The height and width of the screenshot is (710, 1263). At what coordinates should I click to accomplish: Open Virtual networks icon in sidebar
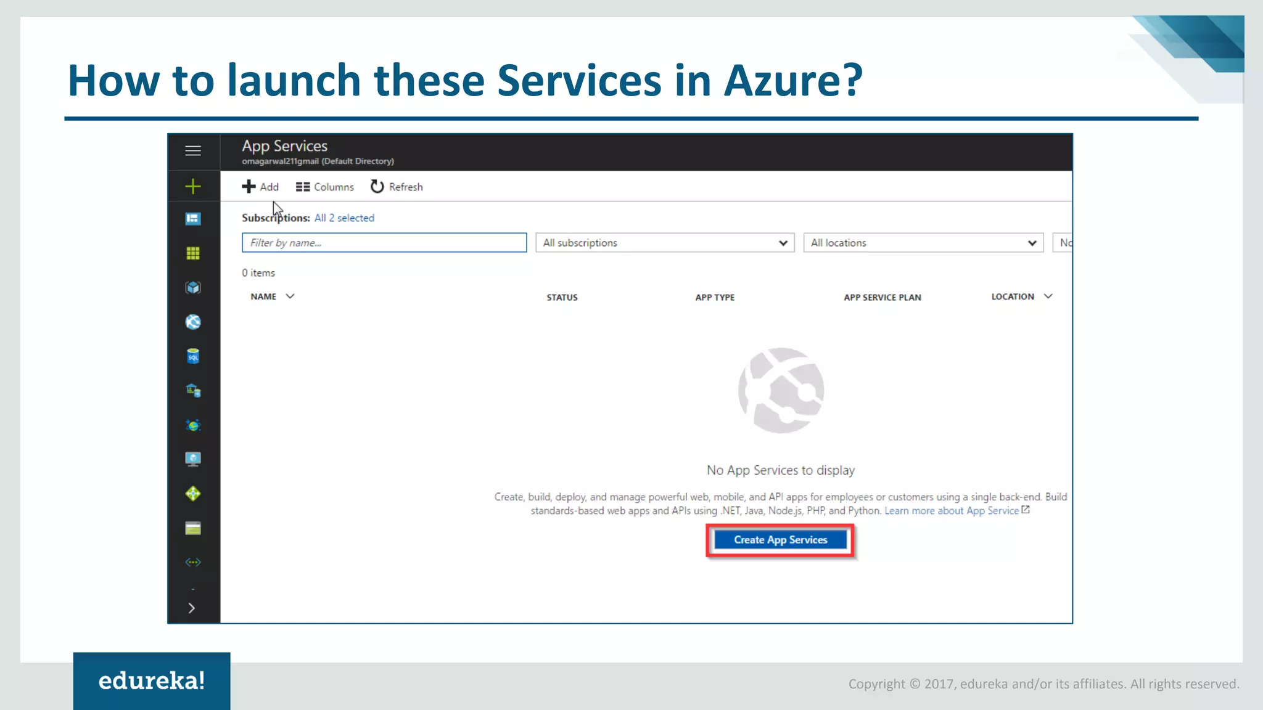[x=193, y=562]
